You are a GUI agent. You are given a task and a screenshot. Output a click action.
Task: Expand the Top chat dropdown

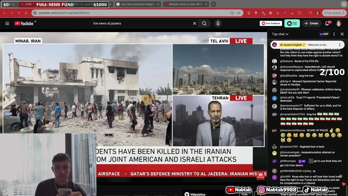pos(280,34)
